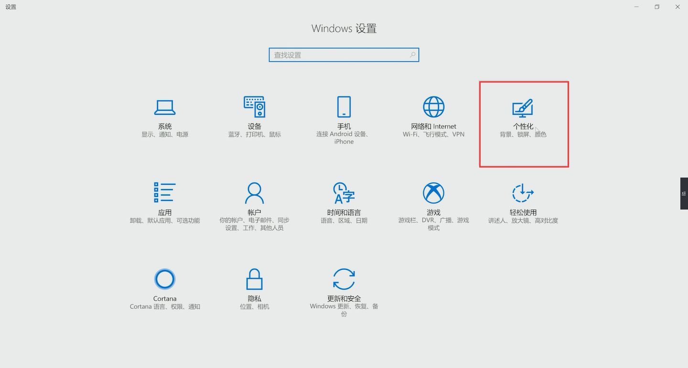The image size is (688, 368).
Task: Open the 系统 laptop icon
Action: point(165,107)
